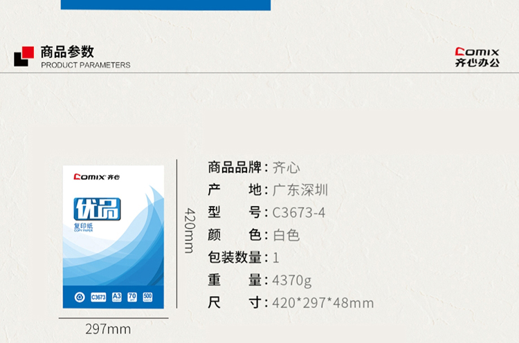The image size is (519, 343).
Task: Click the 优品 badge on the package
Action: click(97, 209)
